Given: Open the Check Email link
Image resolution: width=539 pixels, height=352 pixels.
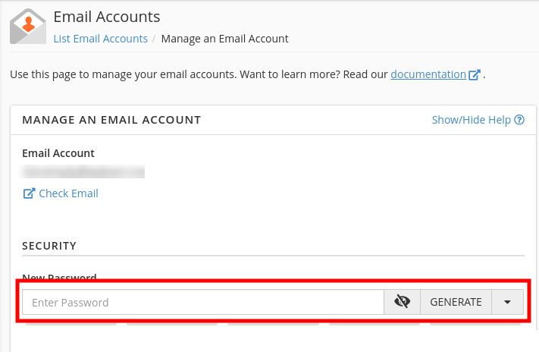Looking at the screenshot, I should tap(68, 193).
